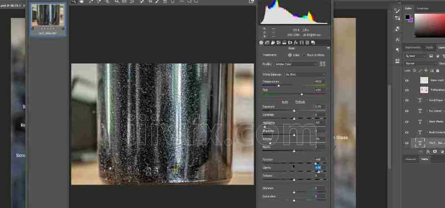Click the lock position icon in Layers
The width and height of the screenshot is (445, 208).
pyautogui.click(x=426, y=71)
